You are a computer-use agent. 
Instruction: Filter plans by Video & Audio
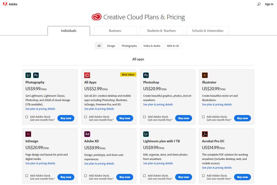pos(152,46)
